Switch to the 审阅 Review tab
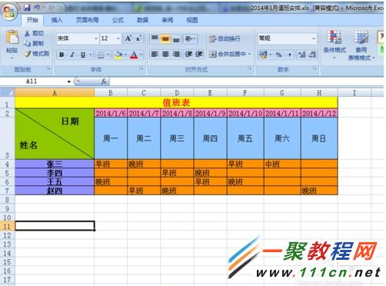Screen dimensions: 386x286 [168, 20]
